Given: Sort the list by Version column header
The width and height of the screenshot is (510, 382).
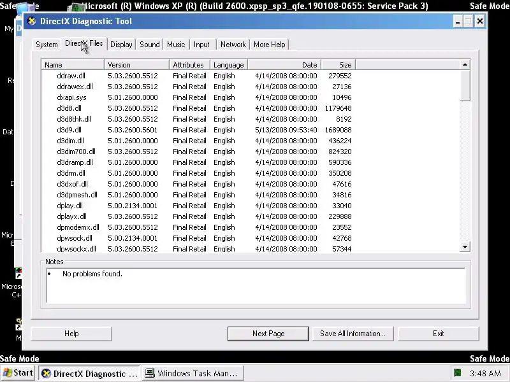Looking at the screenshot, I should point(136,65).
